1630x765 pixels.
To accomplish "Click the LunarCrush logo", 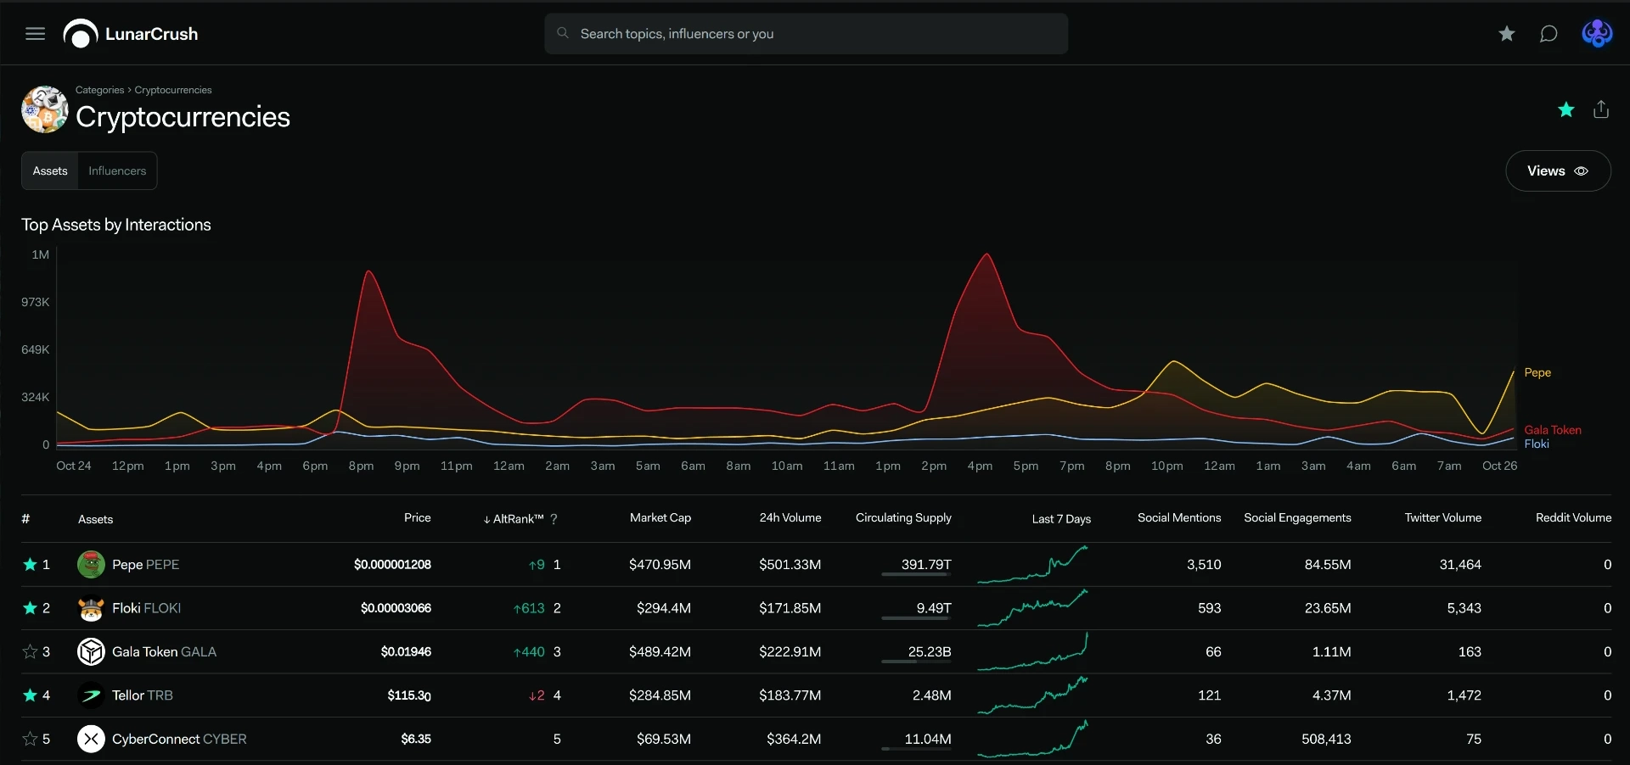I will click(131, 34).
